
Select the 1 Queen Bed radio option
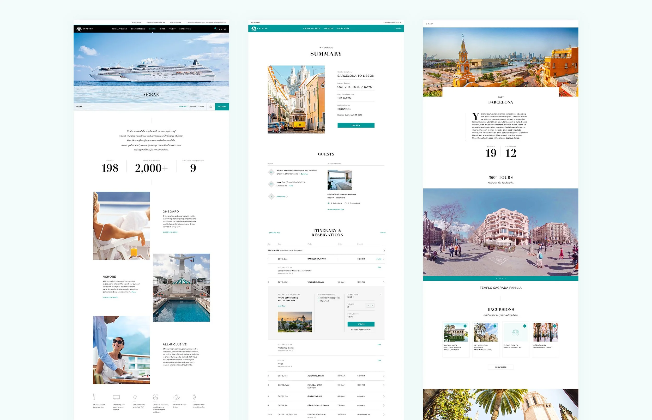[x=346, y=203]
